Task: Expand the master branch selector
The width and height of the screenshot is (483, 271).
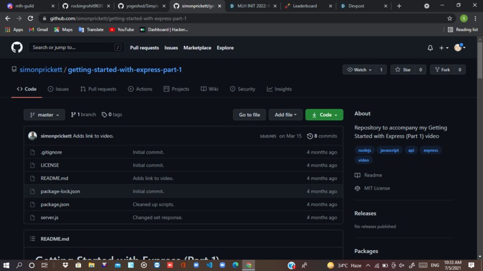Action: 44,115
